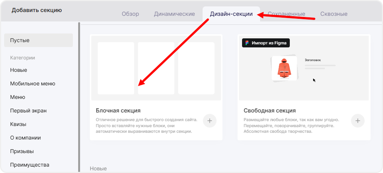Choose the Призывы category
The height and width of the screenshot is (173, 383).
(x=22, y=151)
